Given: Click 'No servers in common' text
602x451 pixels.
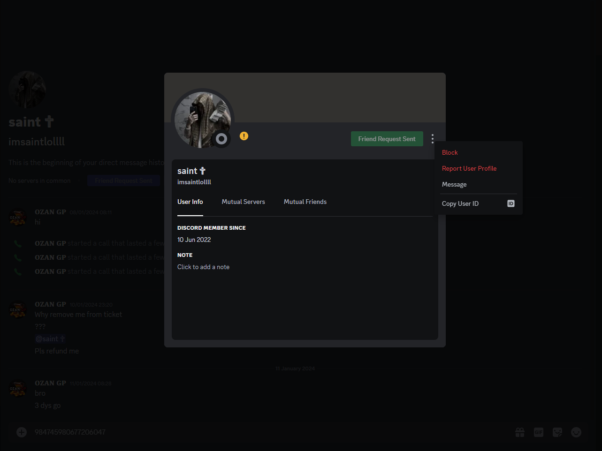Looking at the screenshot, I should (x=39, y=180).
